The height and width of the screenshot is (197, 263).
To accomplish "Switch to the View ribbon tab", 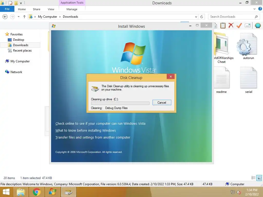I will (51, 9).
